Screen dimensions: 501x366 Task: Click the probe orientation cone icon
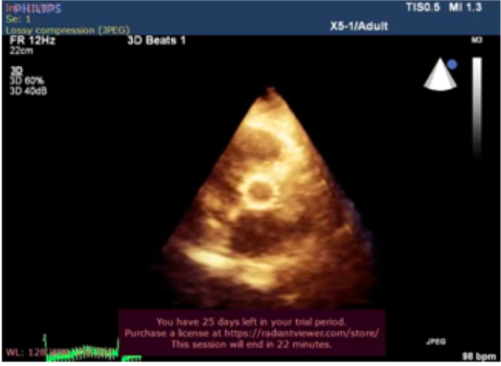point(439,76)
